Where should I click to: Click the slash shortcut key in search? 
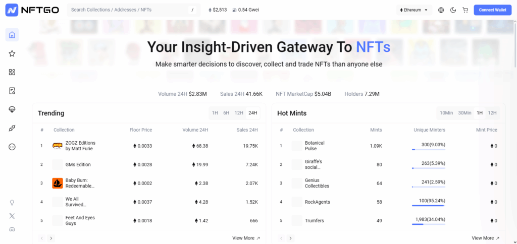[192, 10]
